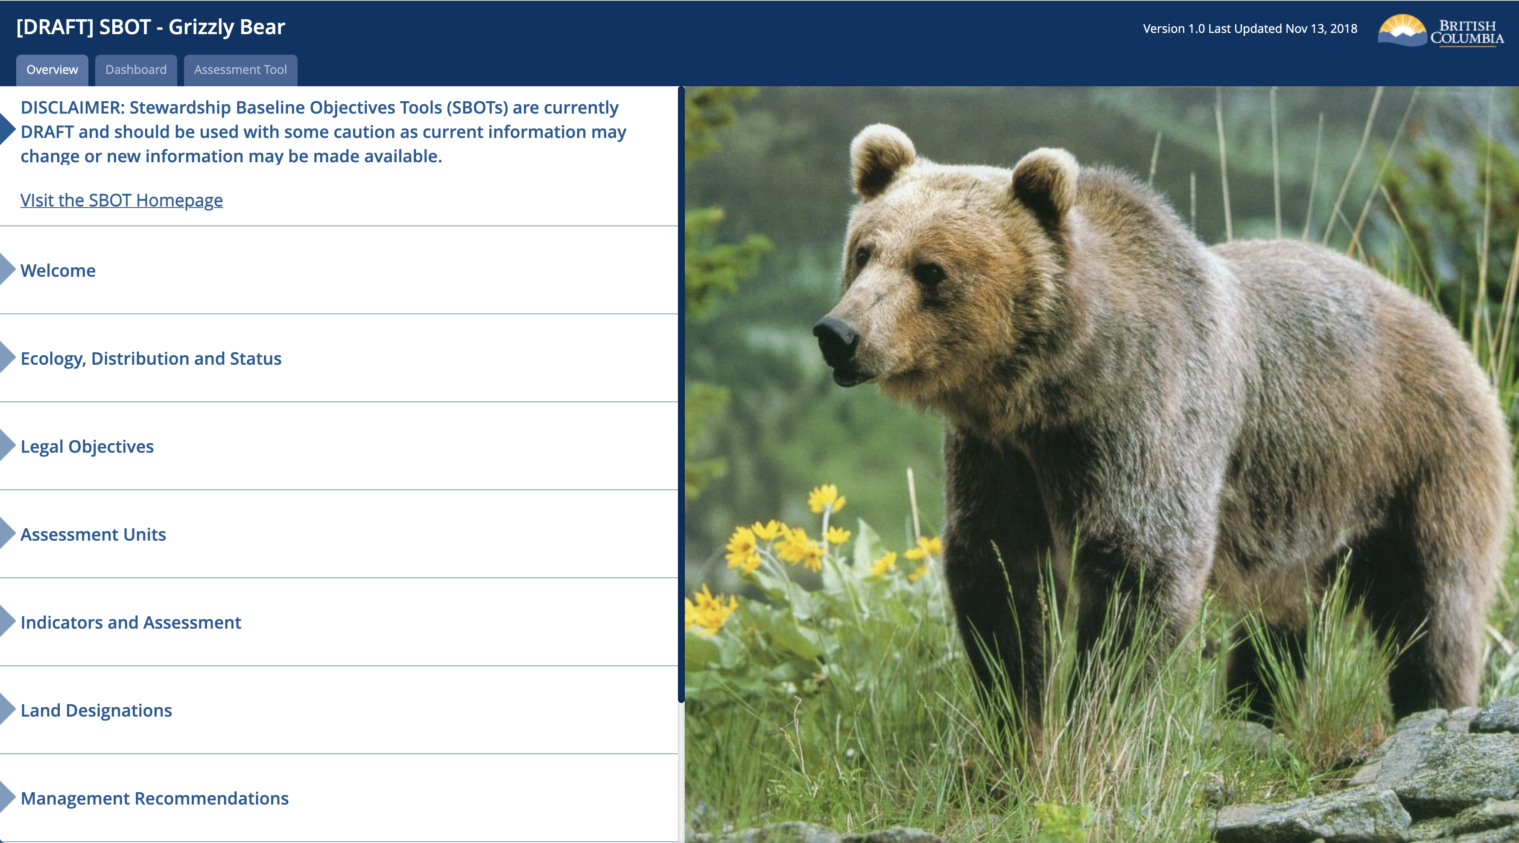Click the left panel vertical scrollbar
1519x843 pixels.
pos(681,394)
